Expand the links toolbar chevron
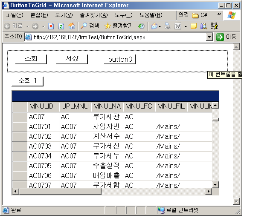Viewport: 273px width, 218px height. (219, 14)
